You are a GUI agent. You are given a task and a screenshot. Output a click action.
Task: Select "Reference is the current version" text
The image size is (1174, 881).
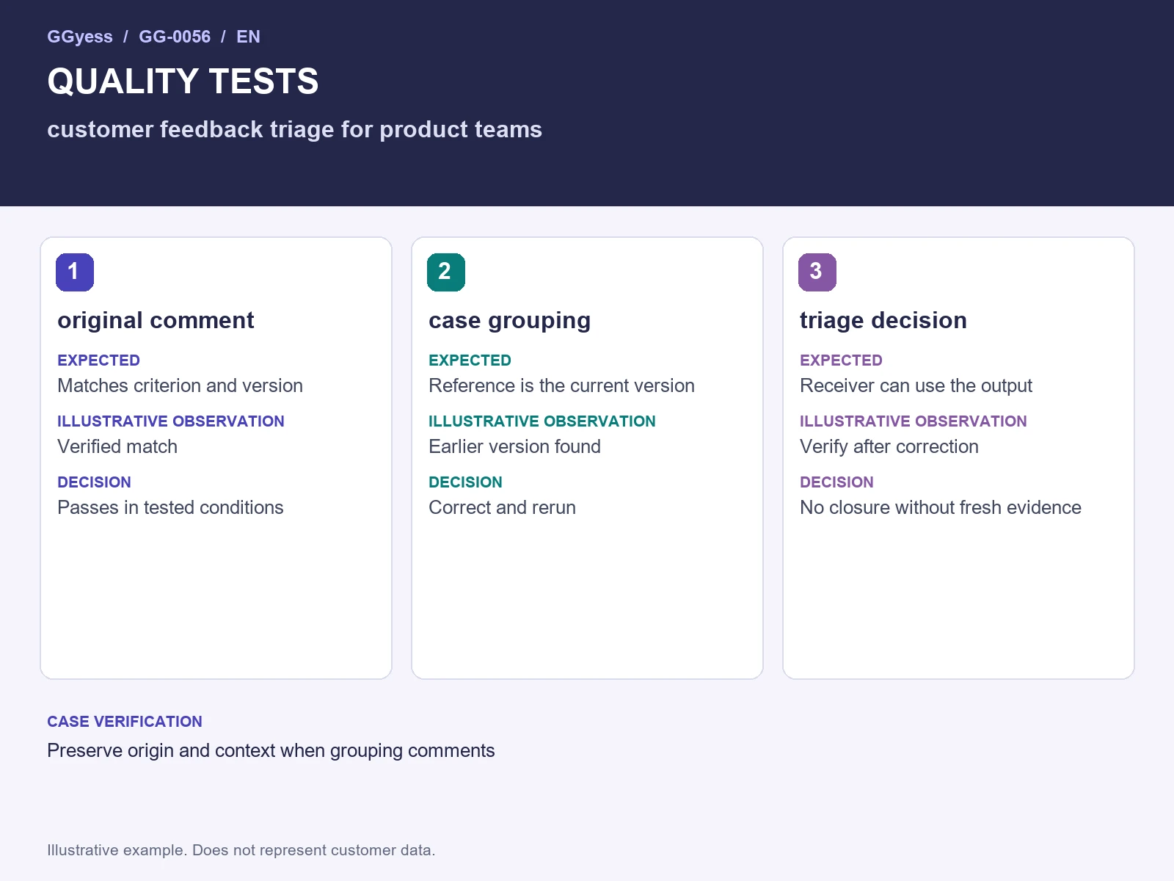561,385
